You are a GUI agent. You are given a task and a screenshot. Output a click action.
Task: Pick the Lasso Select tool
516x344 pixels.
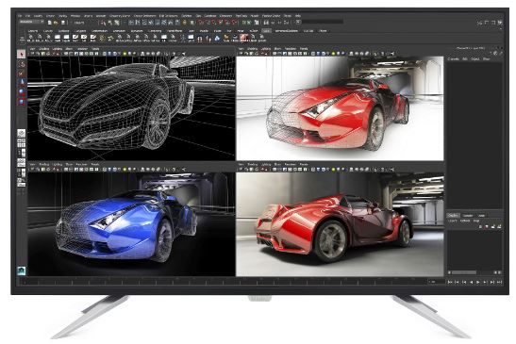[22, 64]
